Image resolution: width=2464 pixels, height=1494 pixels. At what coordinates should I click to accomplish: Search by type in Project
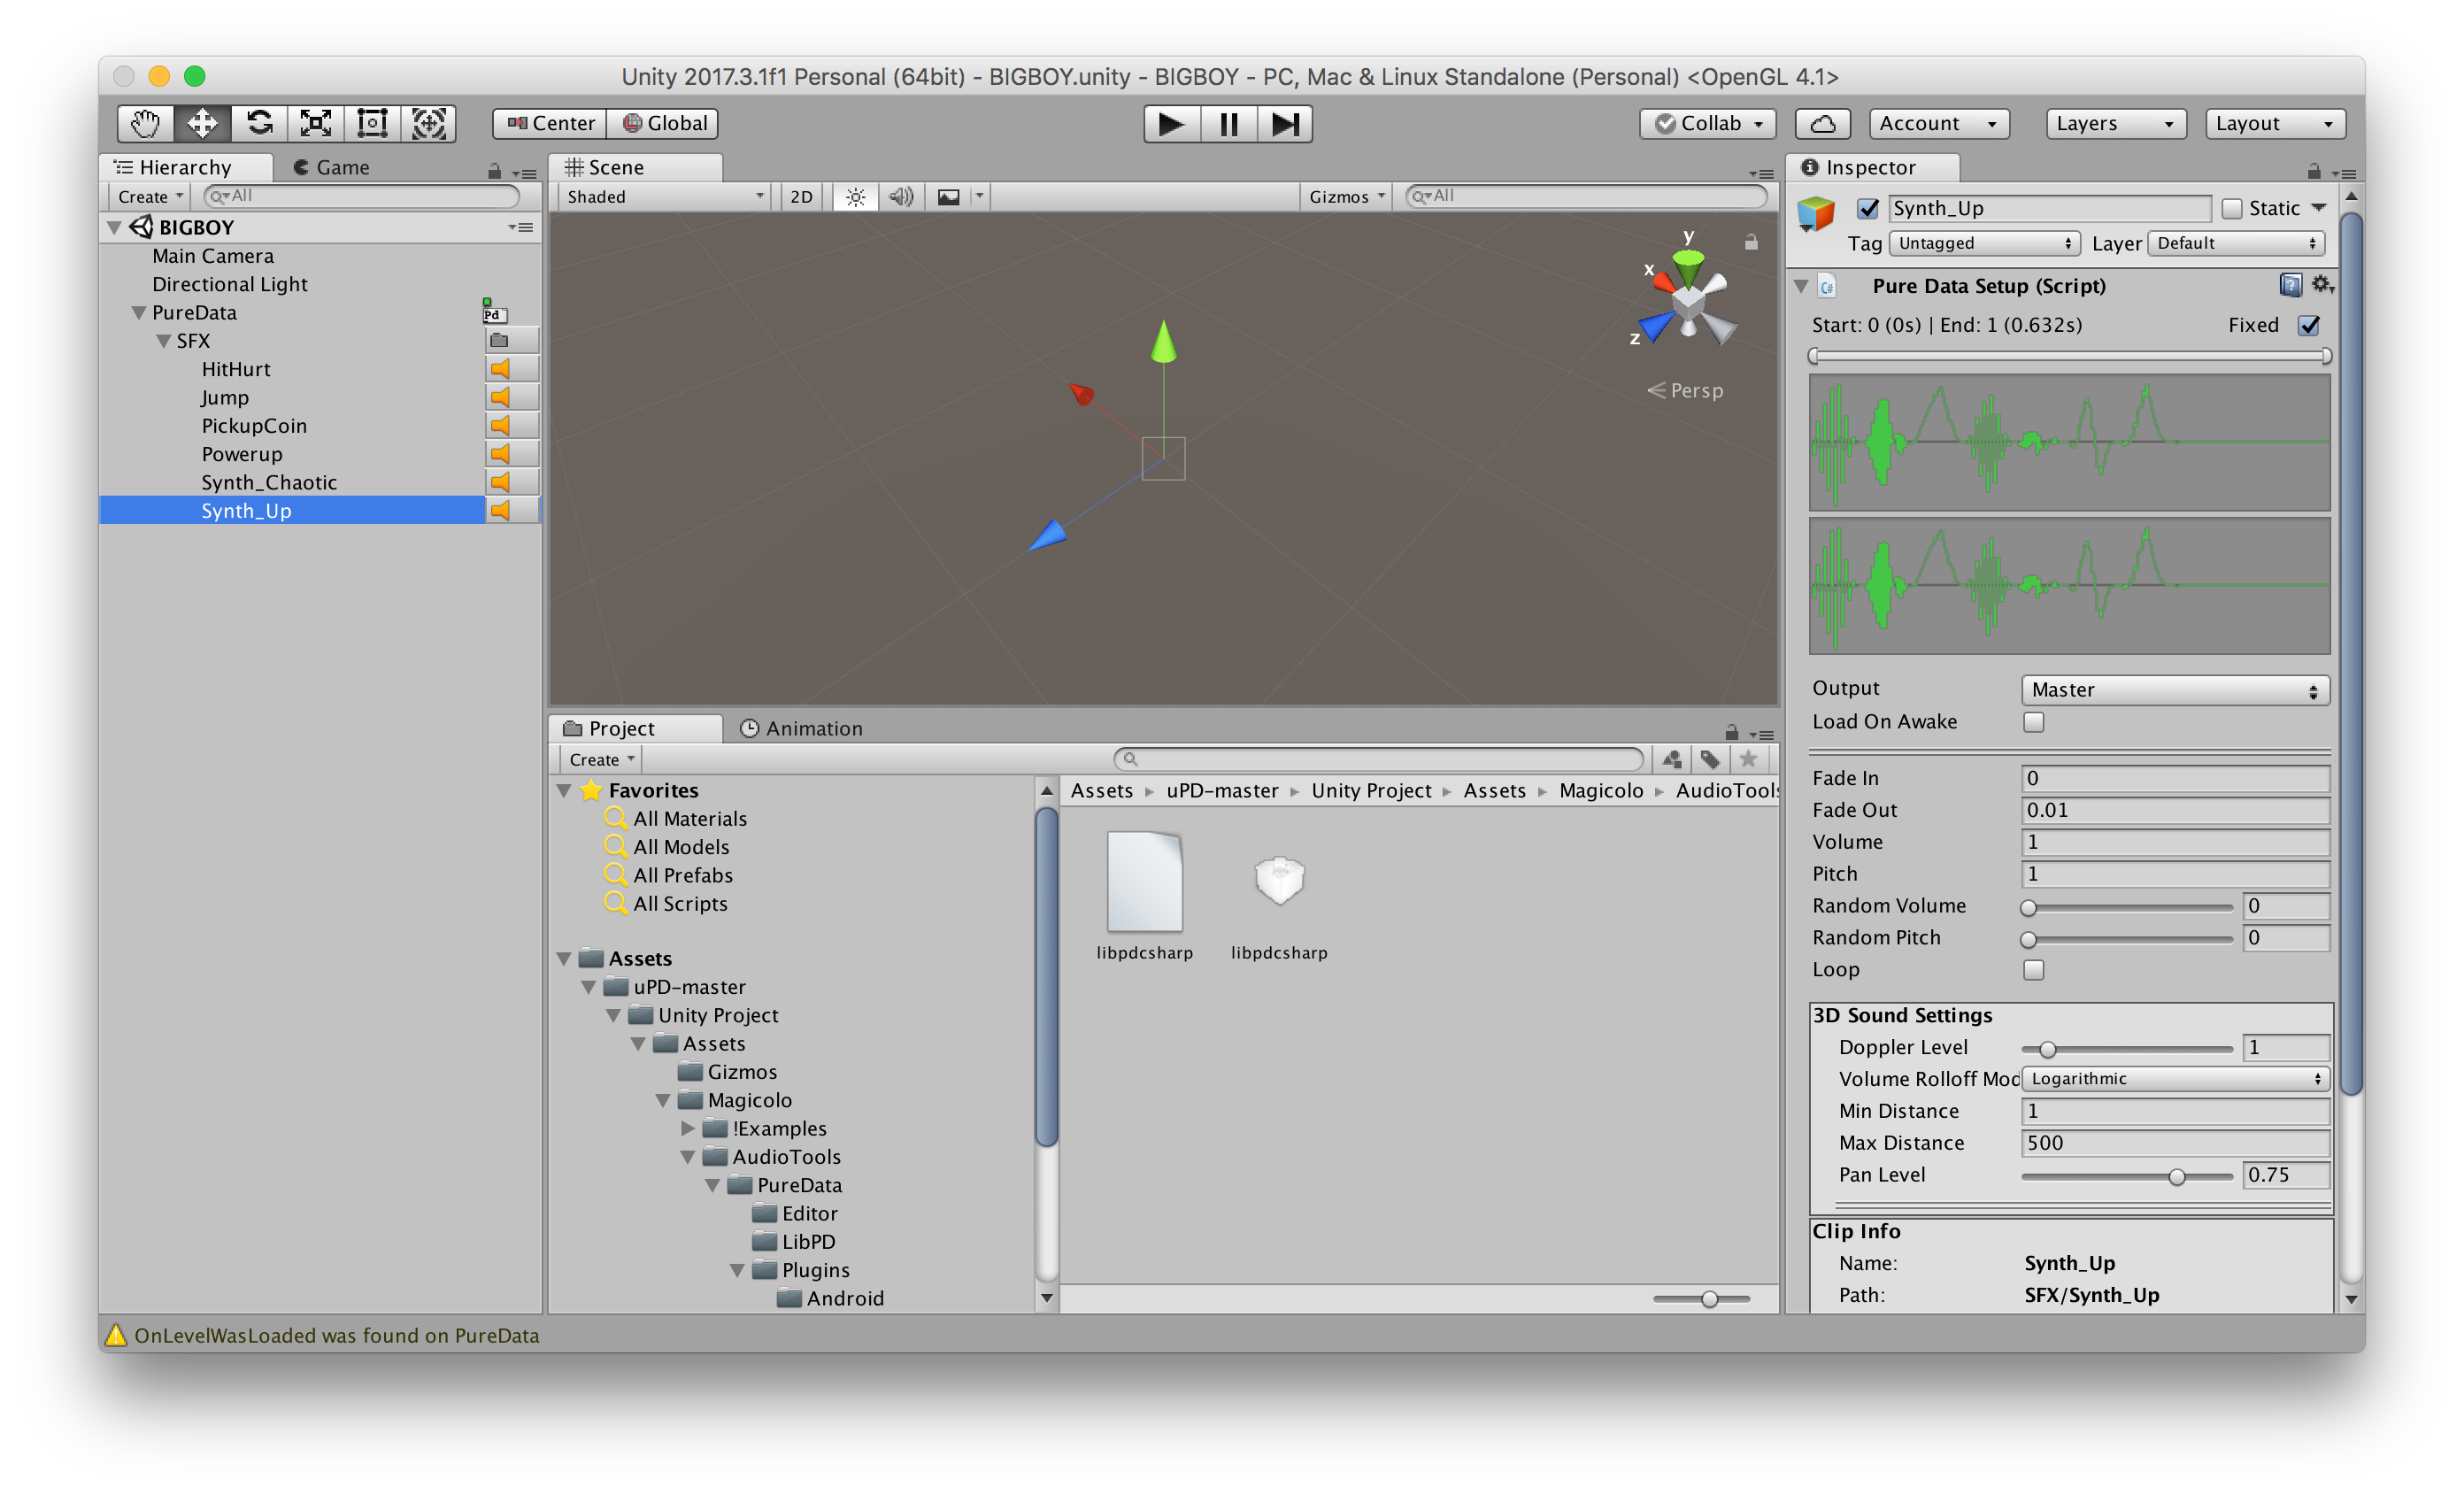(1671, 759)
